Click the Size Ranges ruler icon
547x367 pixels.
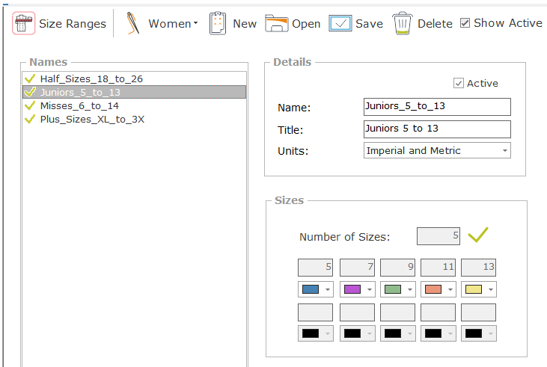24,24
